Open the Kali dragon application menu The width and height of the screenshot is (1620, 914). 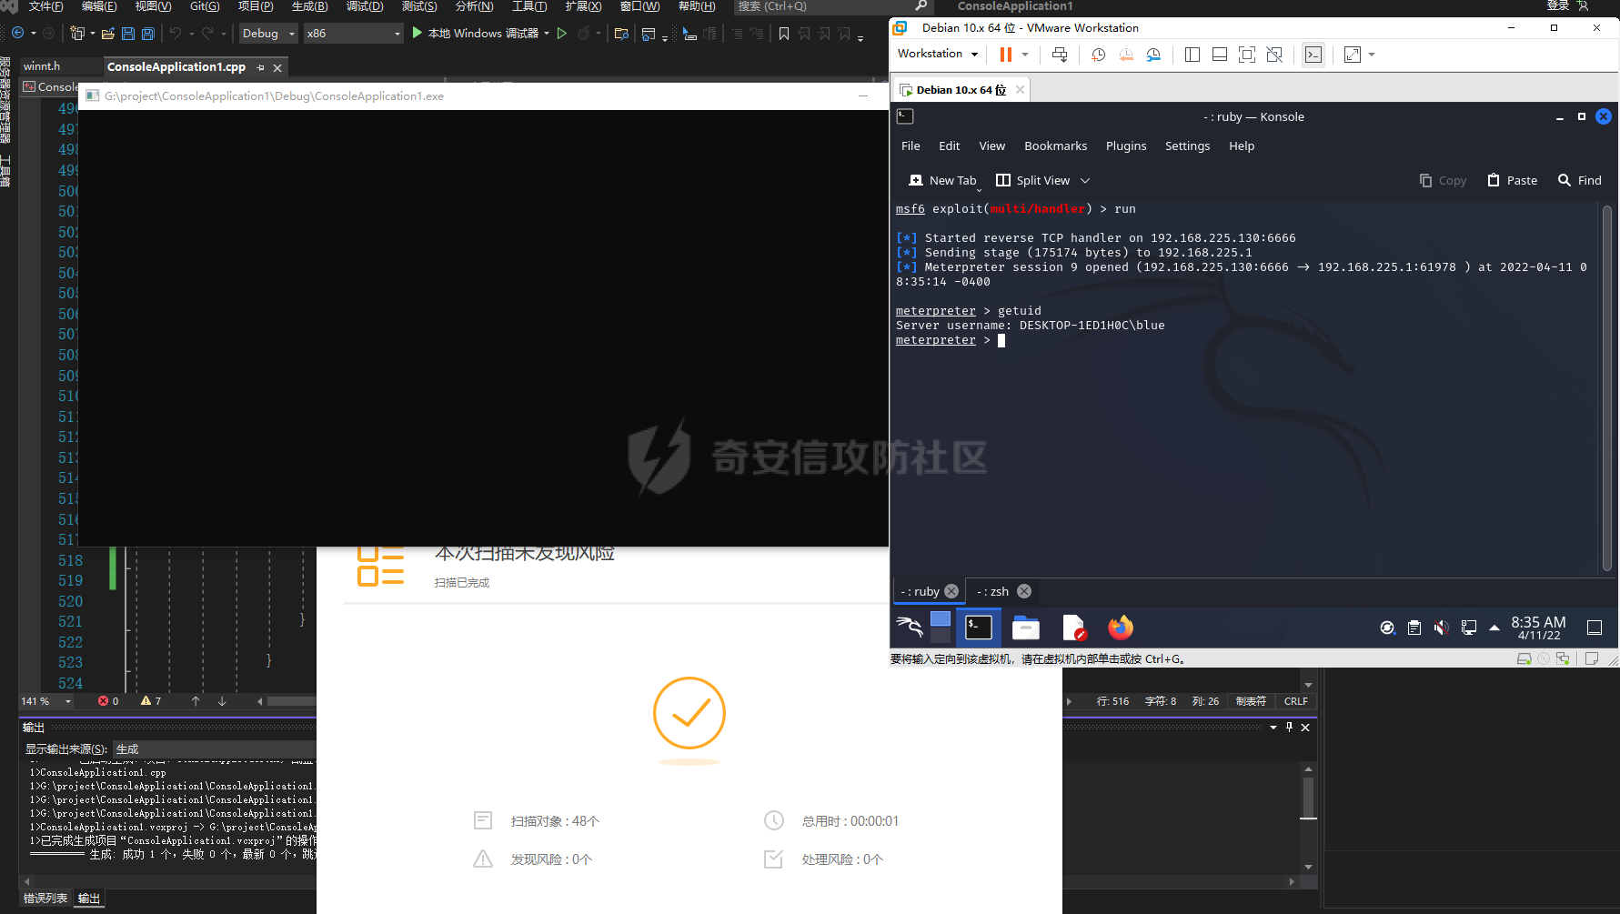[x=910, y=627]
